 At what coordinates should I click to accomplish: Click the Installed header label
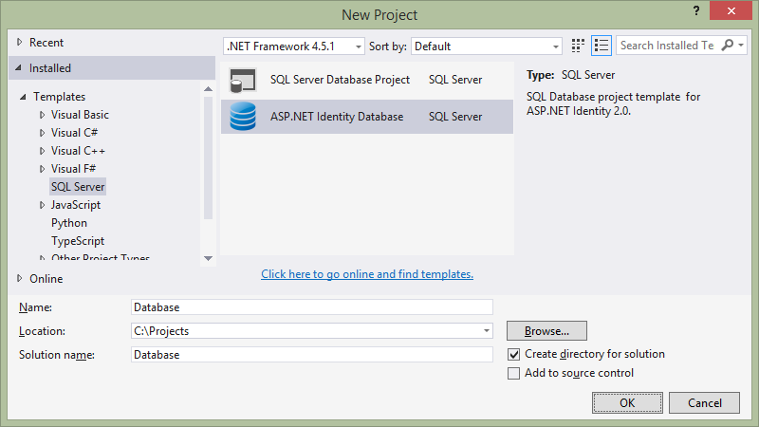click(x=50, y=68)
